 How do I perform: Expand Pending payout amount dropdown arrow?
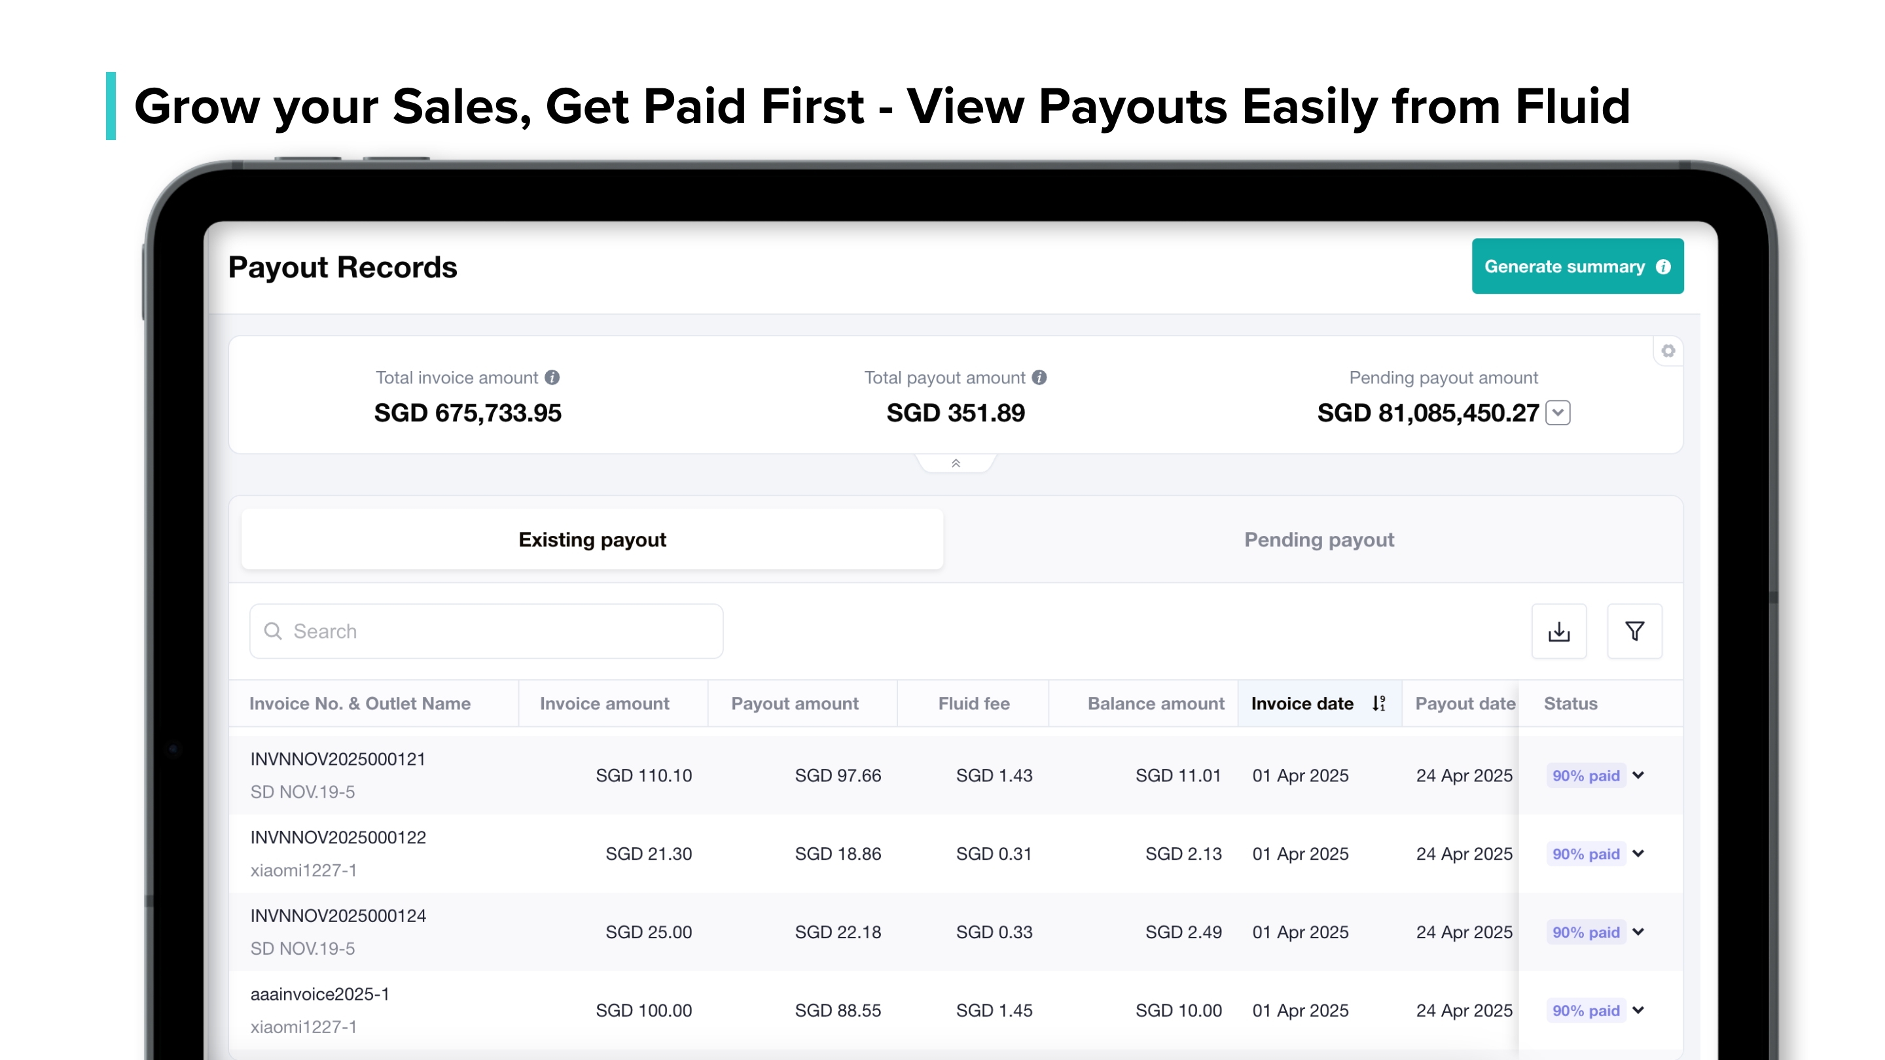[x=1558, y=413]
